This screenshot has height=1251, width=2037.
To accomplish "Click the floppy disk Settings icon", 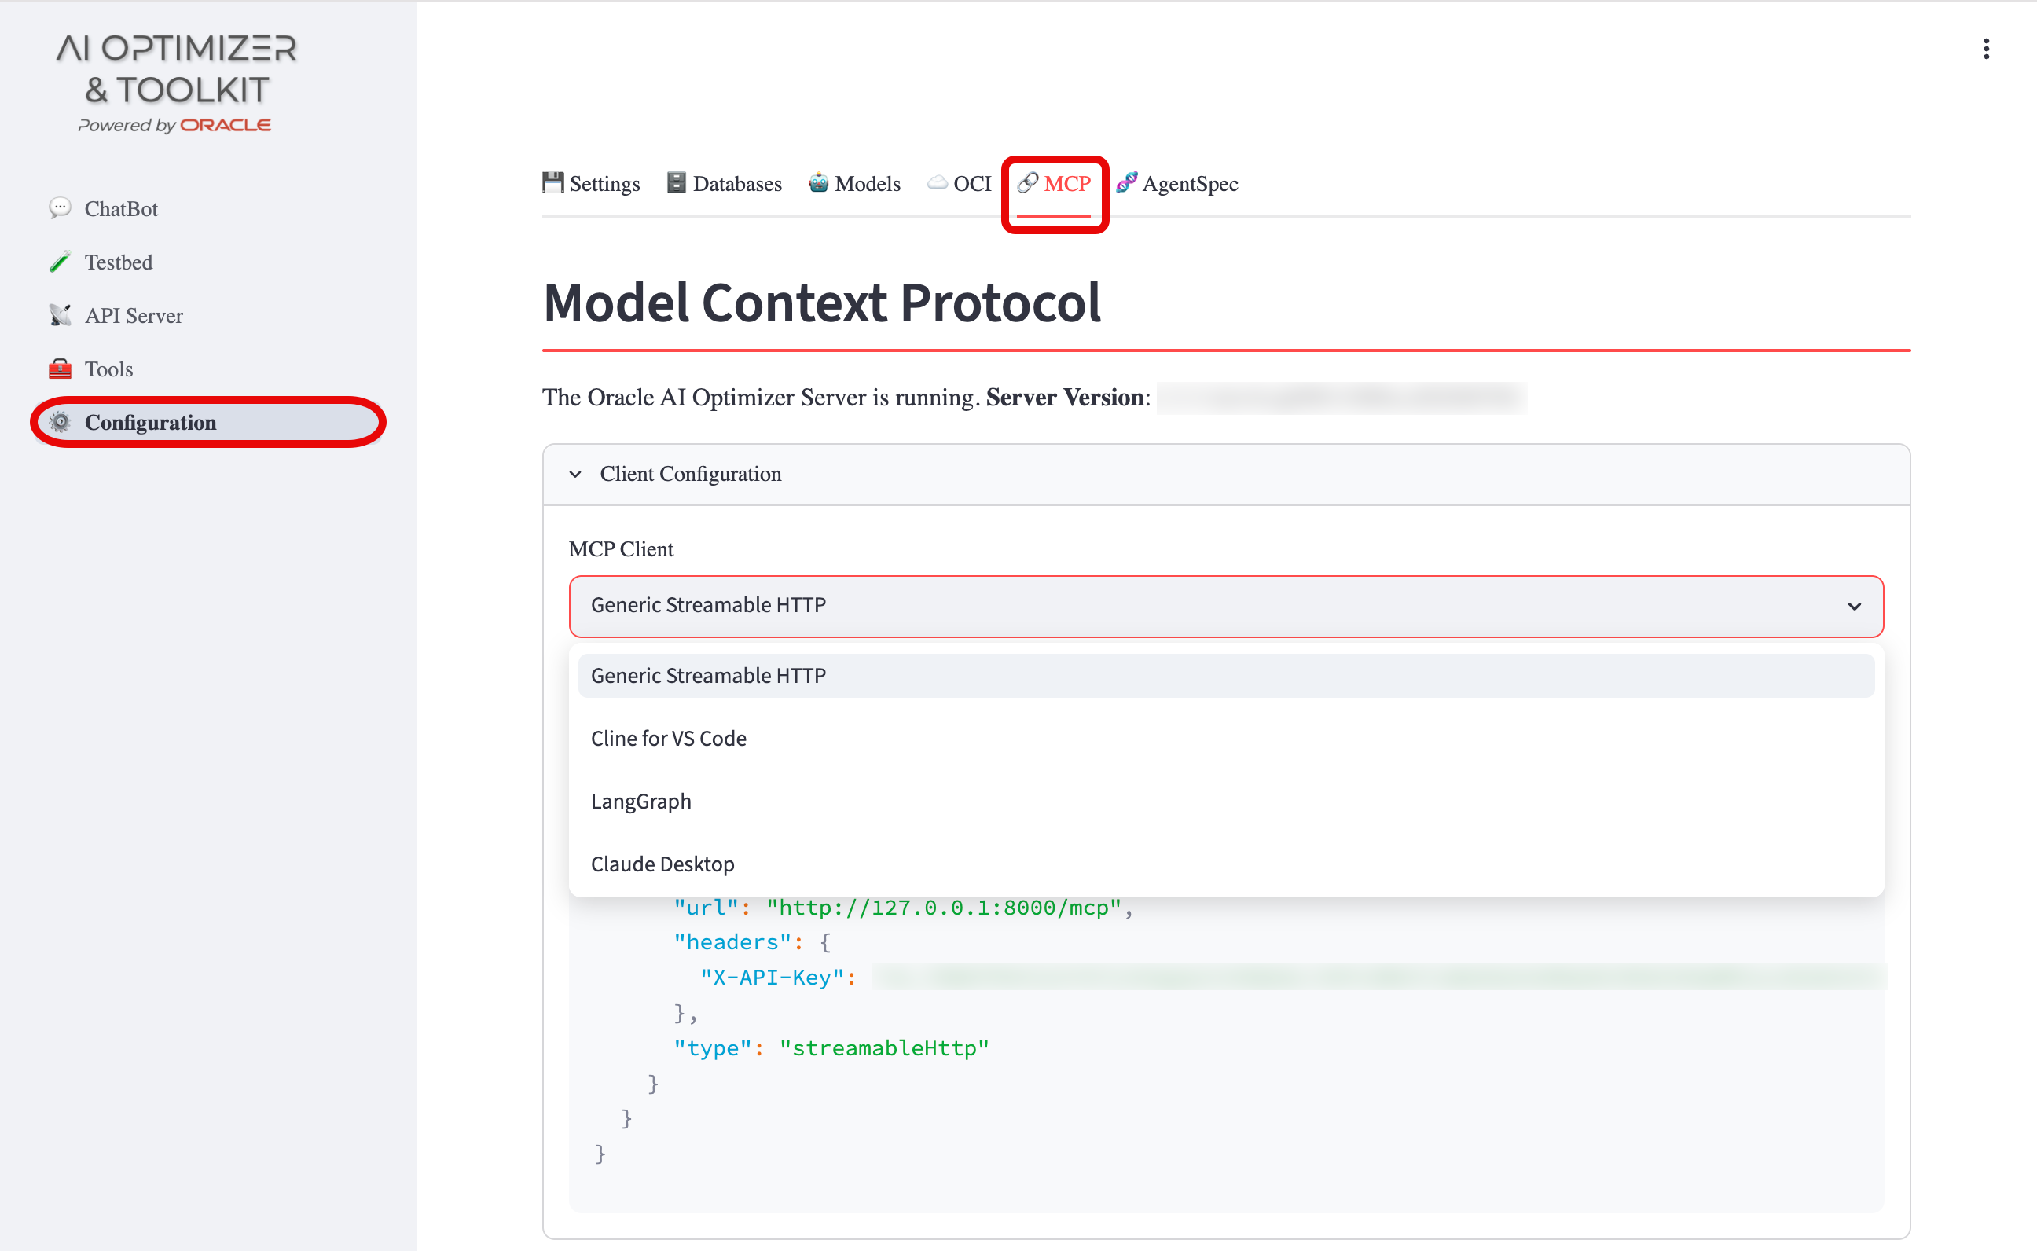I will [552, 182].
